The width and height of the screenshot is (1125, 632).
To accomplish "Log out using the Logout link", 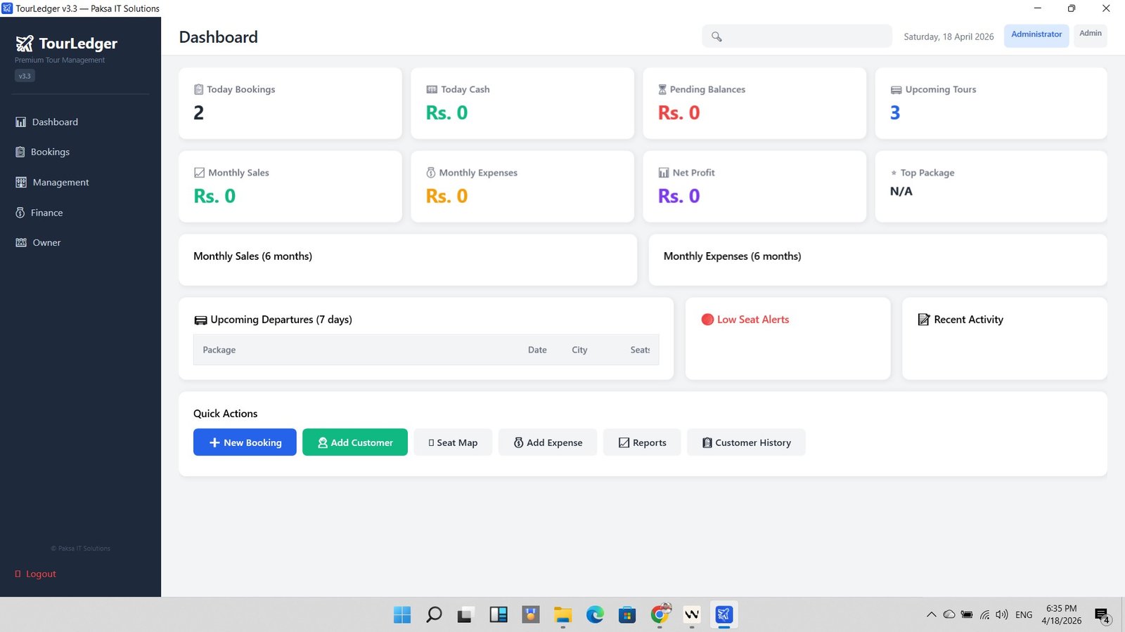I will (40, 574).
